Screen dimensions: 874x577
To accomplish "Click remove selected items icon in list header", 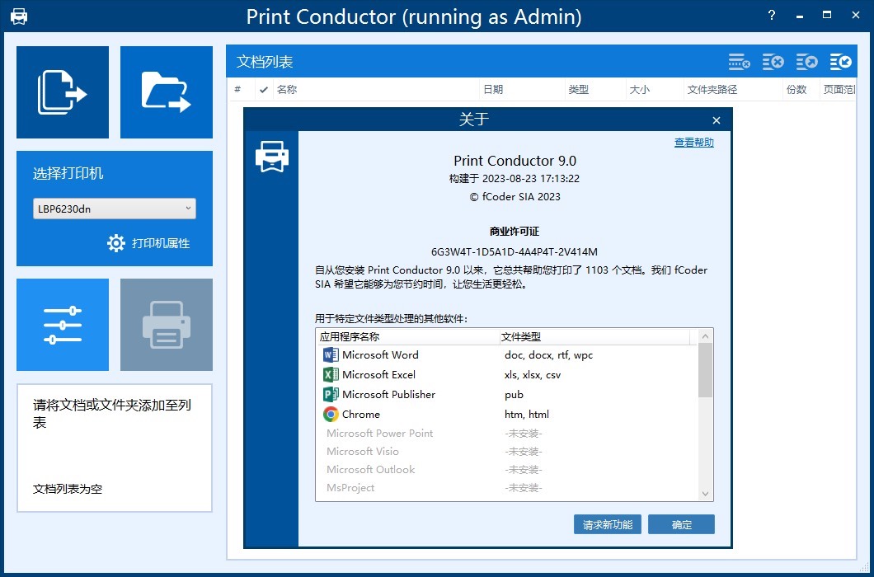I will coord(739,62).
